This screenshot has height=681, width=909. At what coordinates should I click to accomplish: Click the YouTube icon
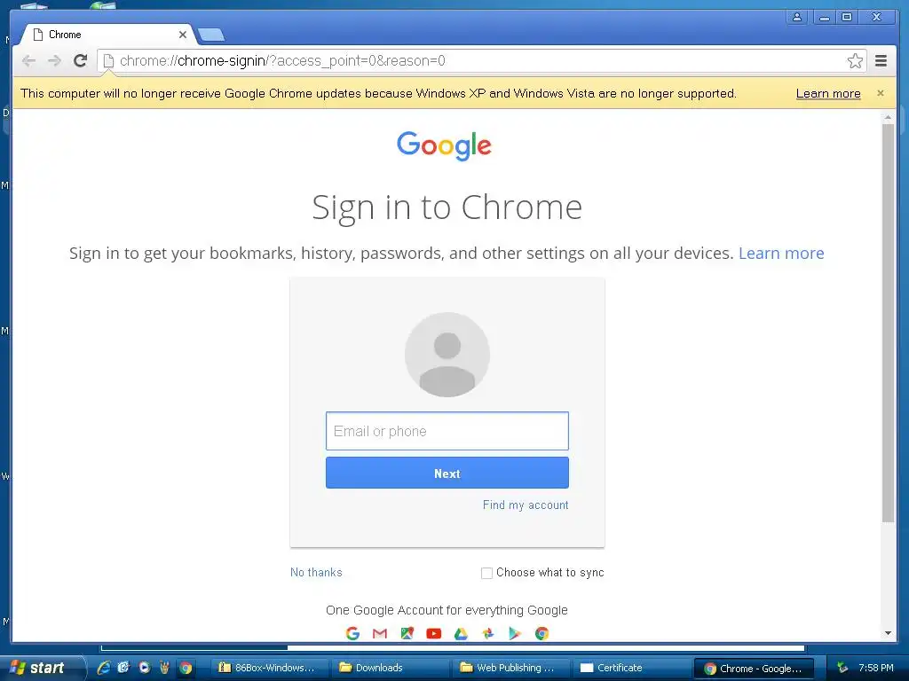tap(433, 633)
